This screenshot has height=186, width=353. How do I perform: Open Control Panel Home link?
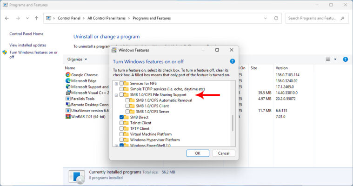pyautogui.click(x=27, y=34)
